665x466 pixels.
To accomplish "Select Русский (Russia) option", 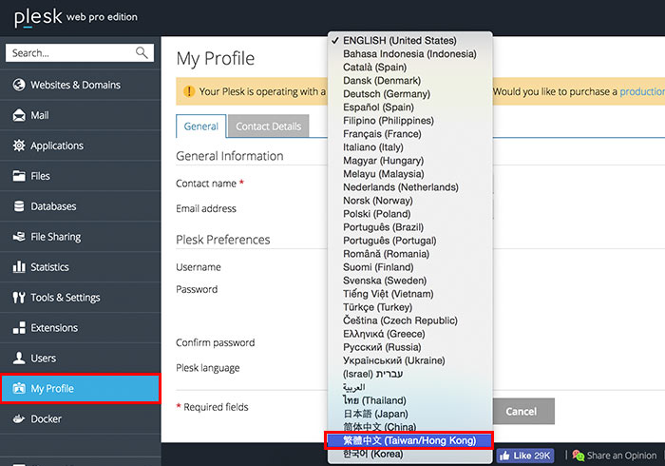I will click(x=409, y=347).
